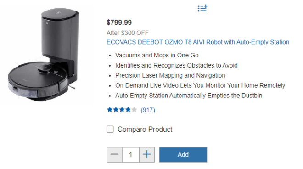Click the robot vacuum disc in the product photo

coord(38,81)
